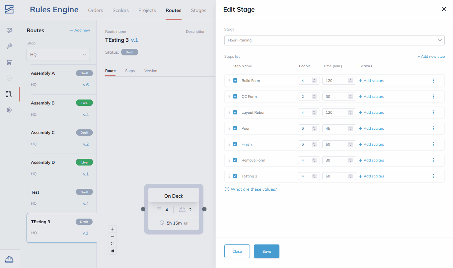Image resolution: width=453 pixels, height=268 pixels.
Task: Select the Assembly D route card
Action: tap(62, 168)
